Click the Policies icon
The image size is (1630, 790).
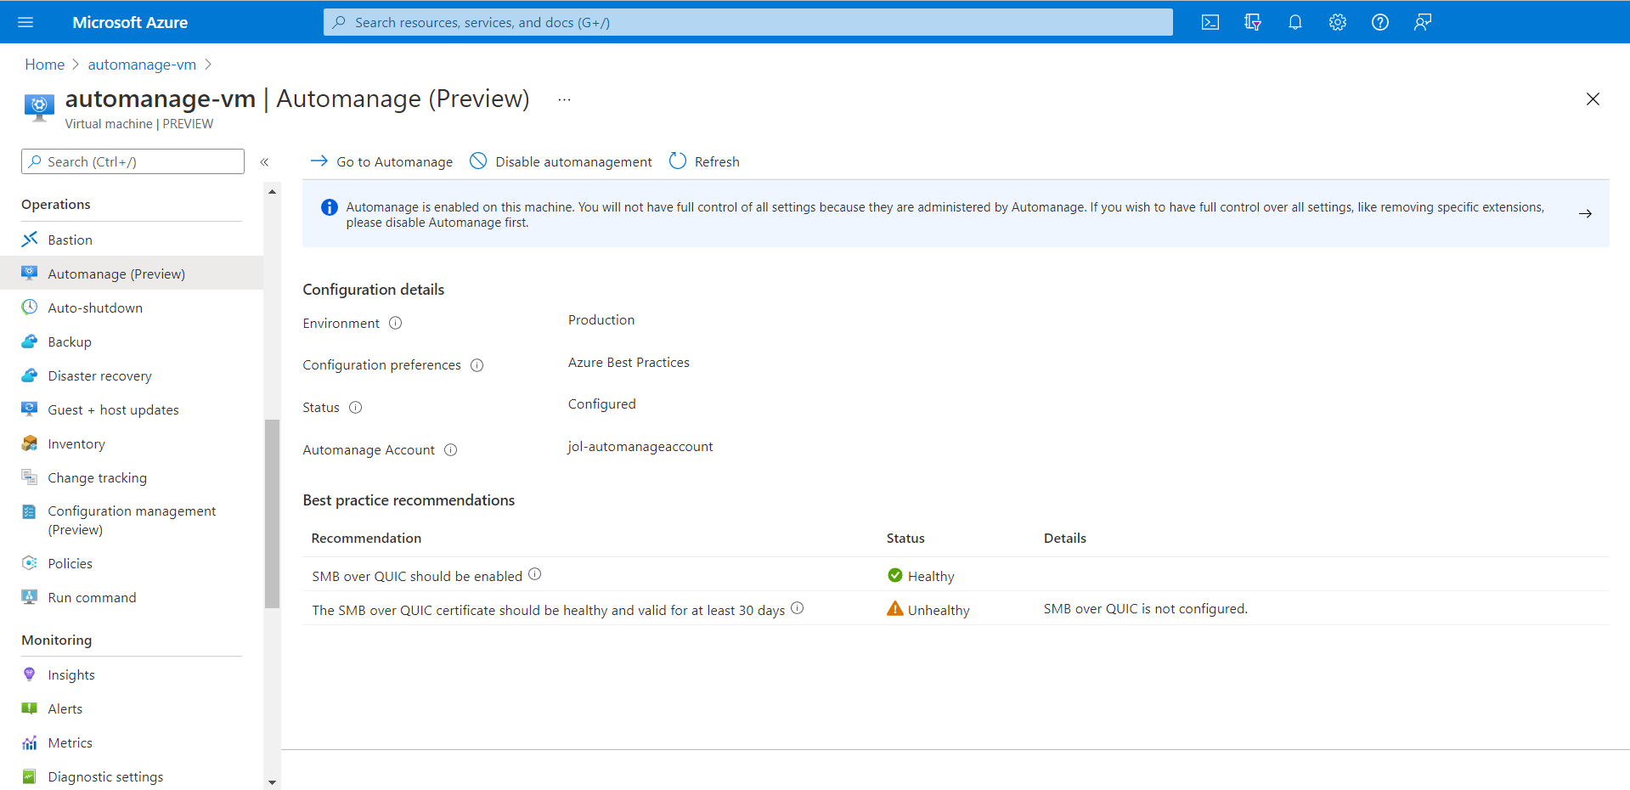pos(30,563)
